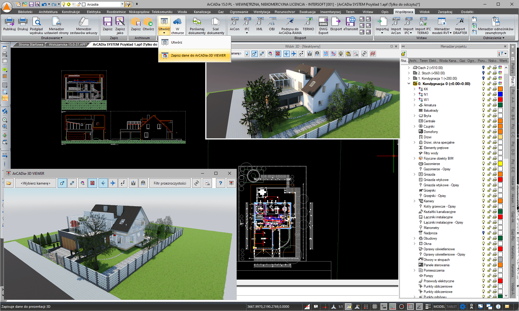Viewport: 519px width, 311px height.
Task: Click the DWG Export icon
Action: pyautogui.click(x=323, y=22)
